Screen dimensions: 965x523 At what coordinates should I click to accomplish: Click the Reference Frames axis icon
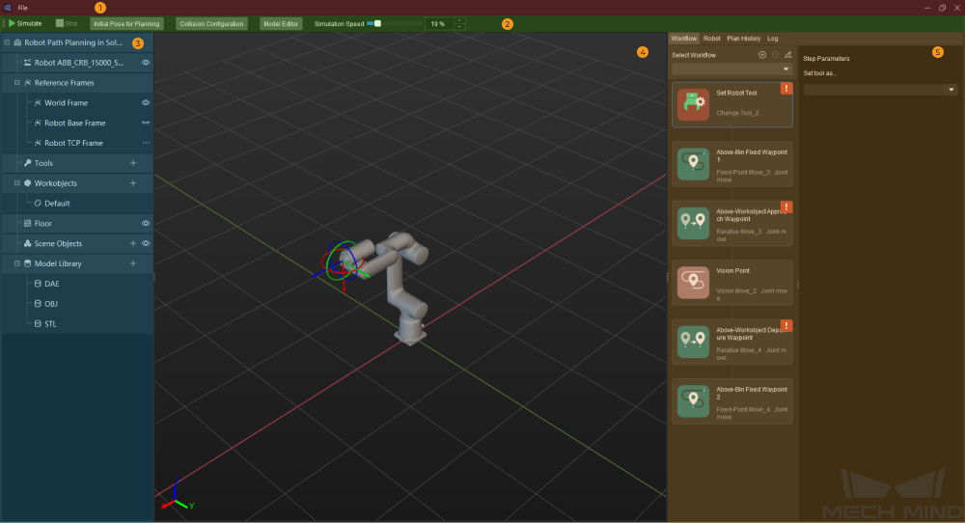click(x=28, y=82)
